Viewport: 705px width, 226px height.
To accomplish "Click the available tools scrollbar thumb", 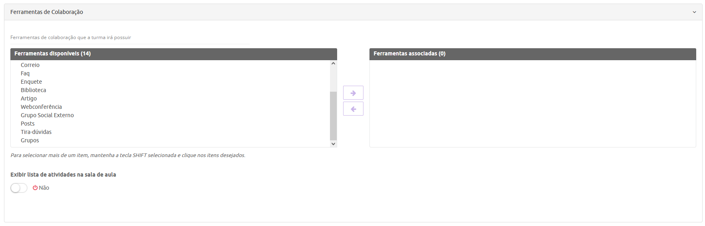I will click(333, 116).
